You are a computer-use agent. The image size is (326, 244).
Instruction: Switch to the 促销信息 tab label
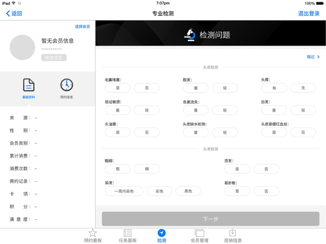coord(233,241)
